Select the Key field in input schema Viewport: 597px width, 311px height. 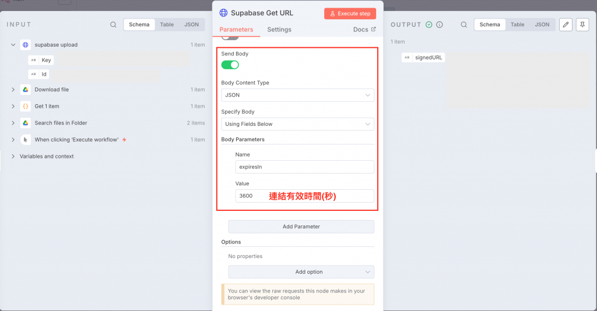[41, 60]
